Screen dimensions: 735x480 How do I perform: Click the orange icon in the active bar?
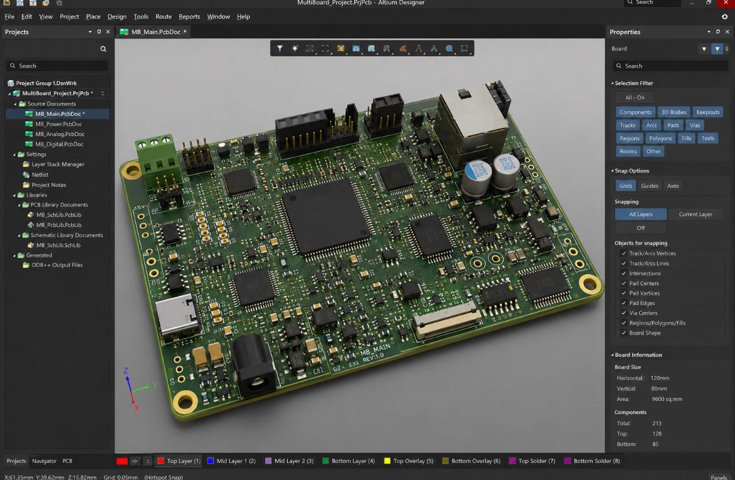click(x=402, y=49)
